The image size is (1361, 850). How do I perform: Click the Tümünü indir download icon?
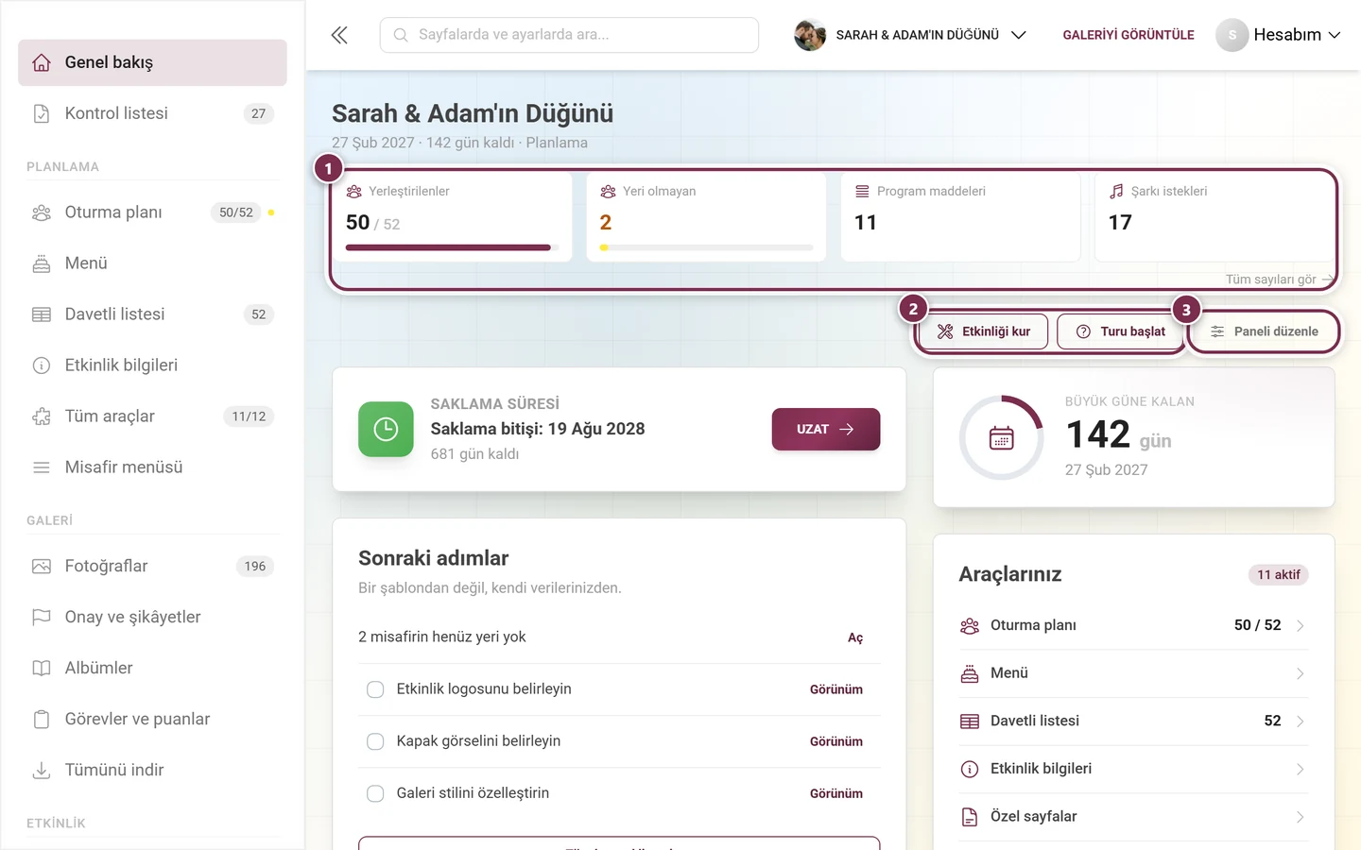click(x=42, y=771)
